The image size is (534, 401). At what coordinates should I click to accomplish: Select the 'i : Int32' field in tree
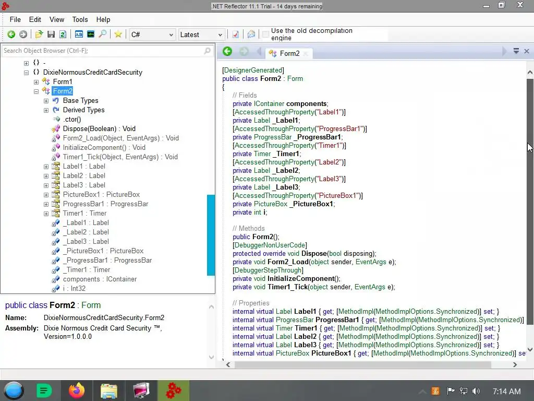point(74,288)
